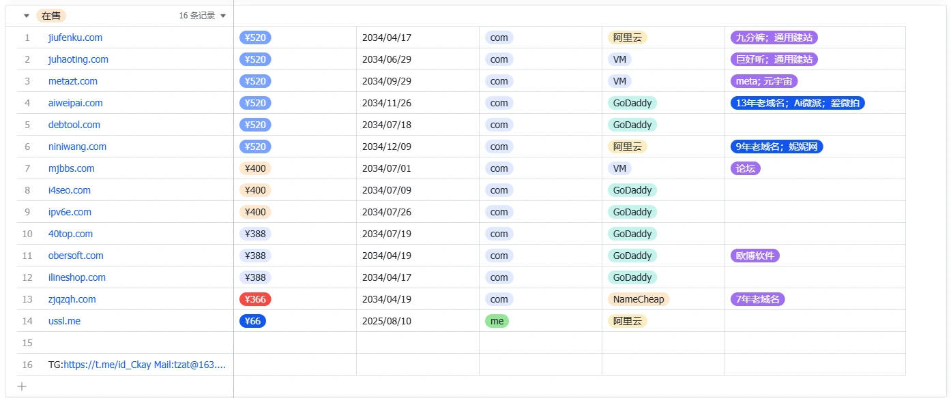This screenshot has width=951, height=398.
Task: Click the 欧博软件 tag on obersoft row
Action: tap(755, 256)
